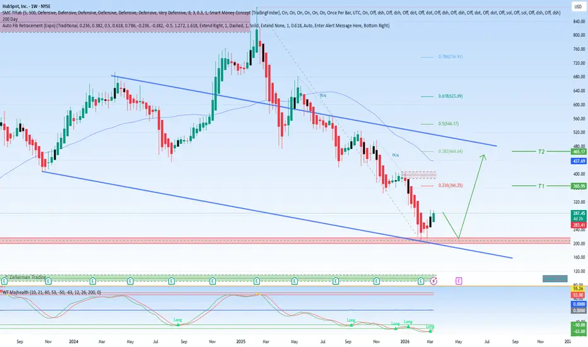588x347 pixels.
Task: Select the WT Majhealth indicator legend
Action: point(52,292)
